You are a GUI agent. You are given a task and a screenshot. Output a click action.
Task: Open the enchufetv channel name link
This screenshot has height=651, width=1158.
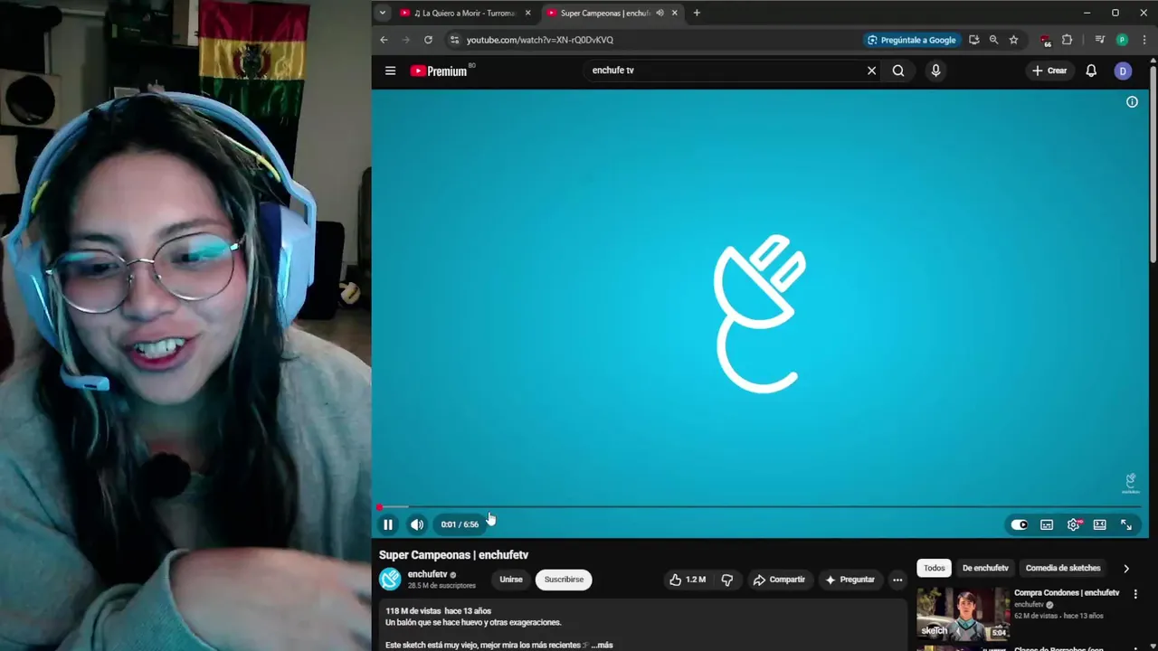click(x=427, y=574)
